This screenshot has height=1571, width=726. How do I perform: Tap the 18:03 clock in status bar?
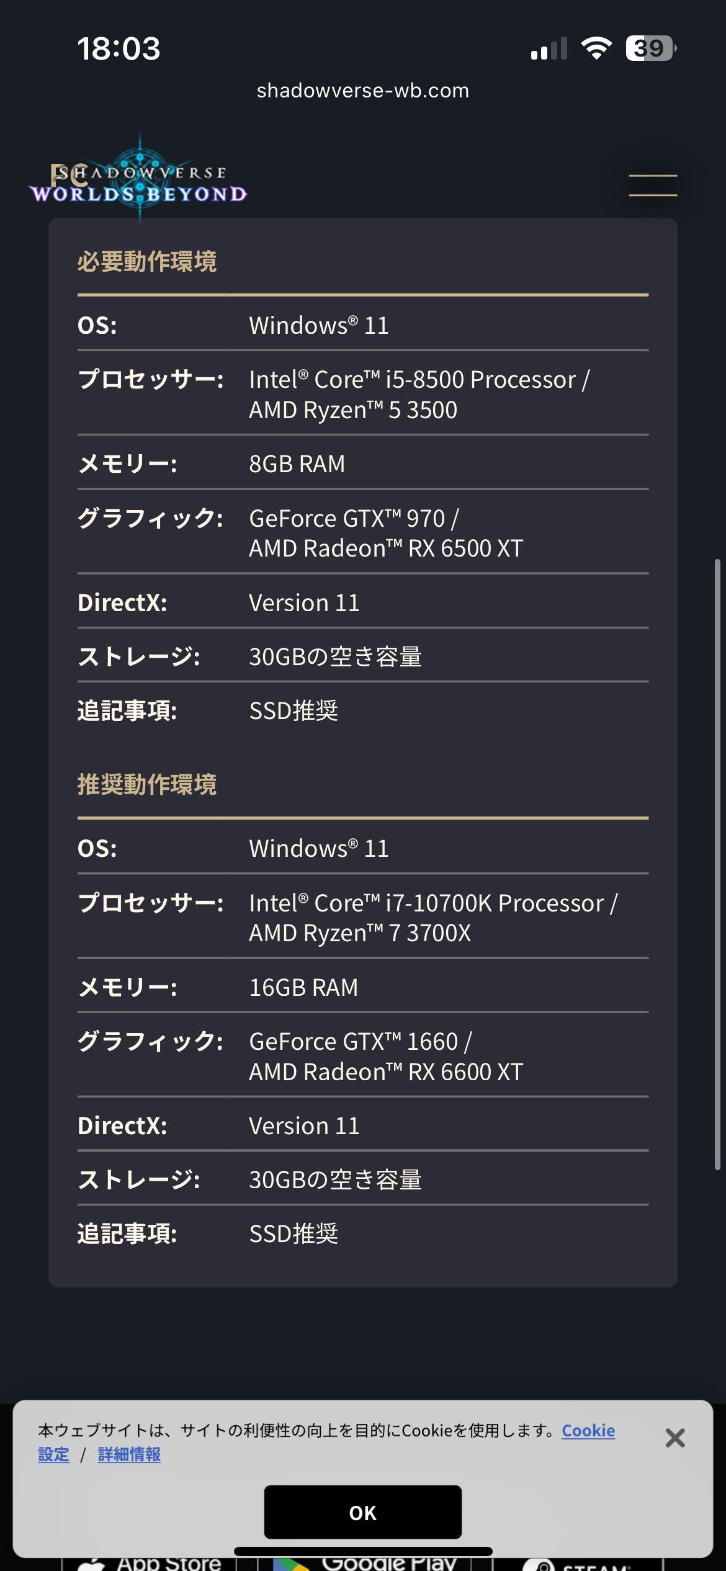tap(119, 48)
